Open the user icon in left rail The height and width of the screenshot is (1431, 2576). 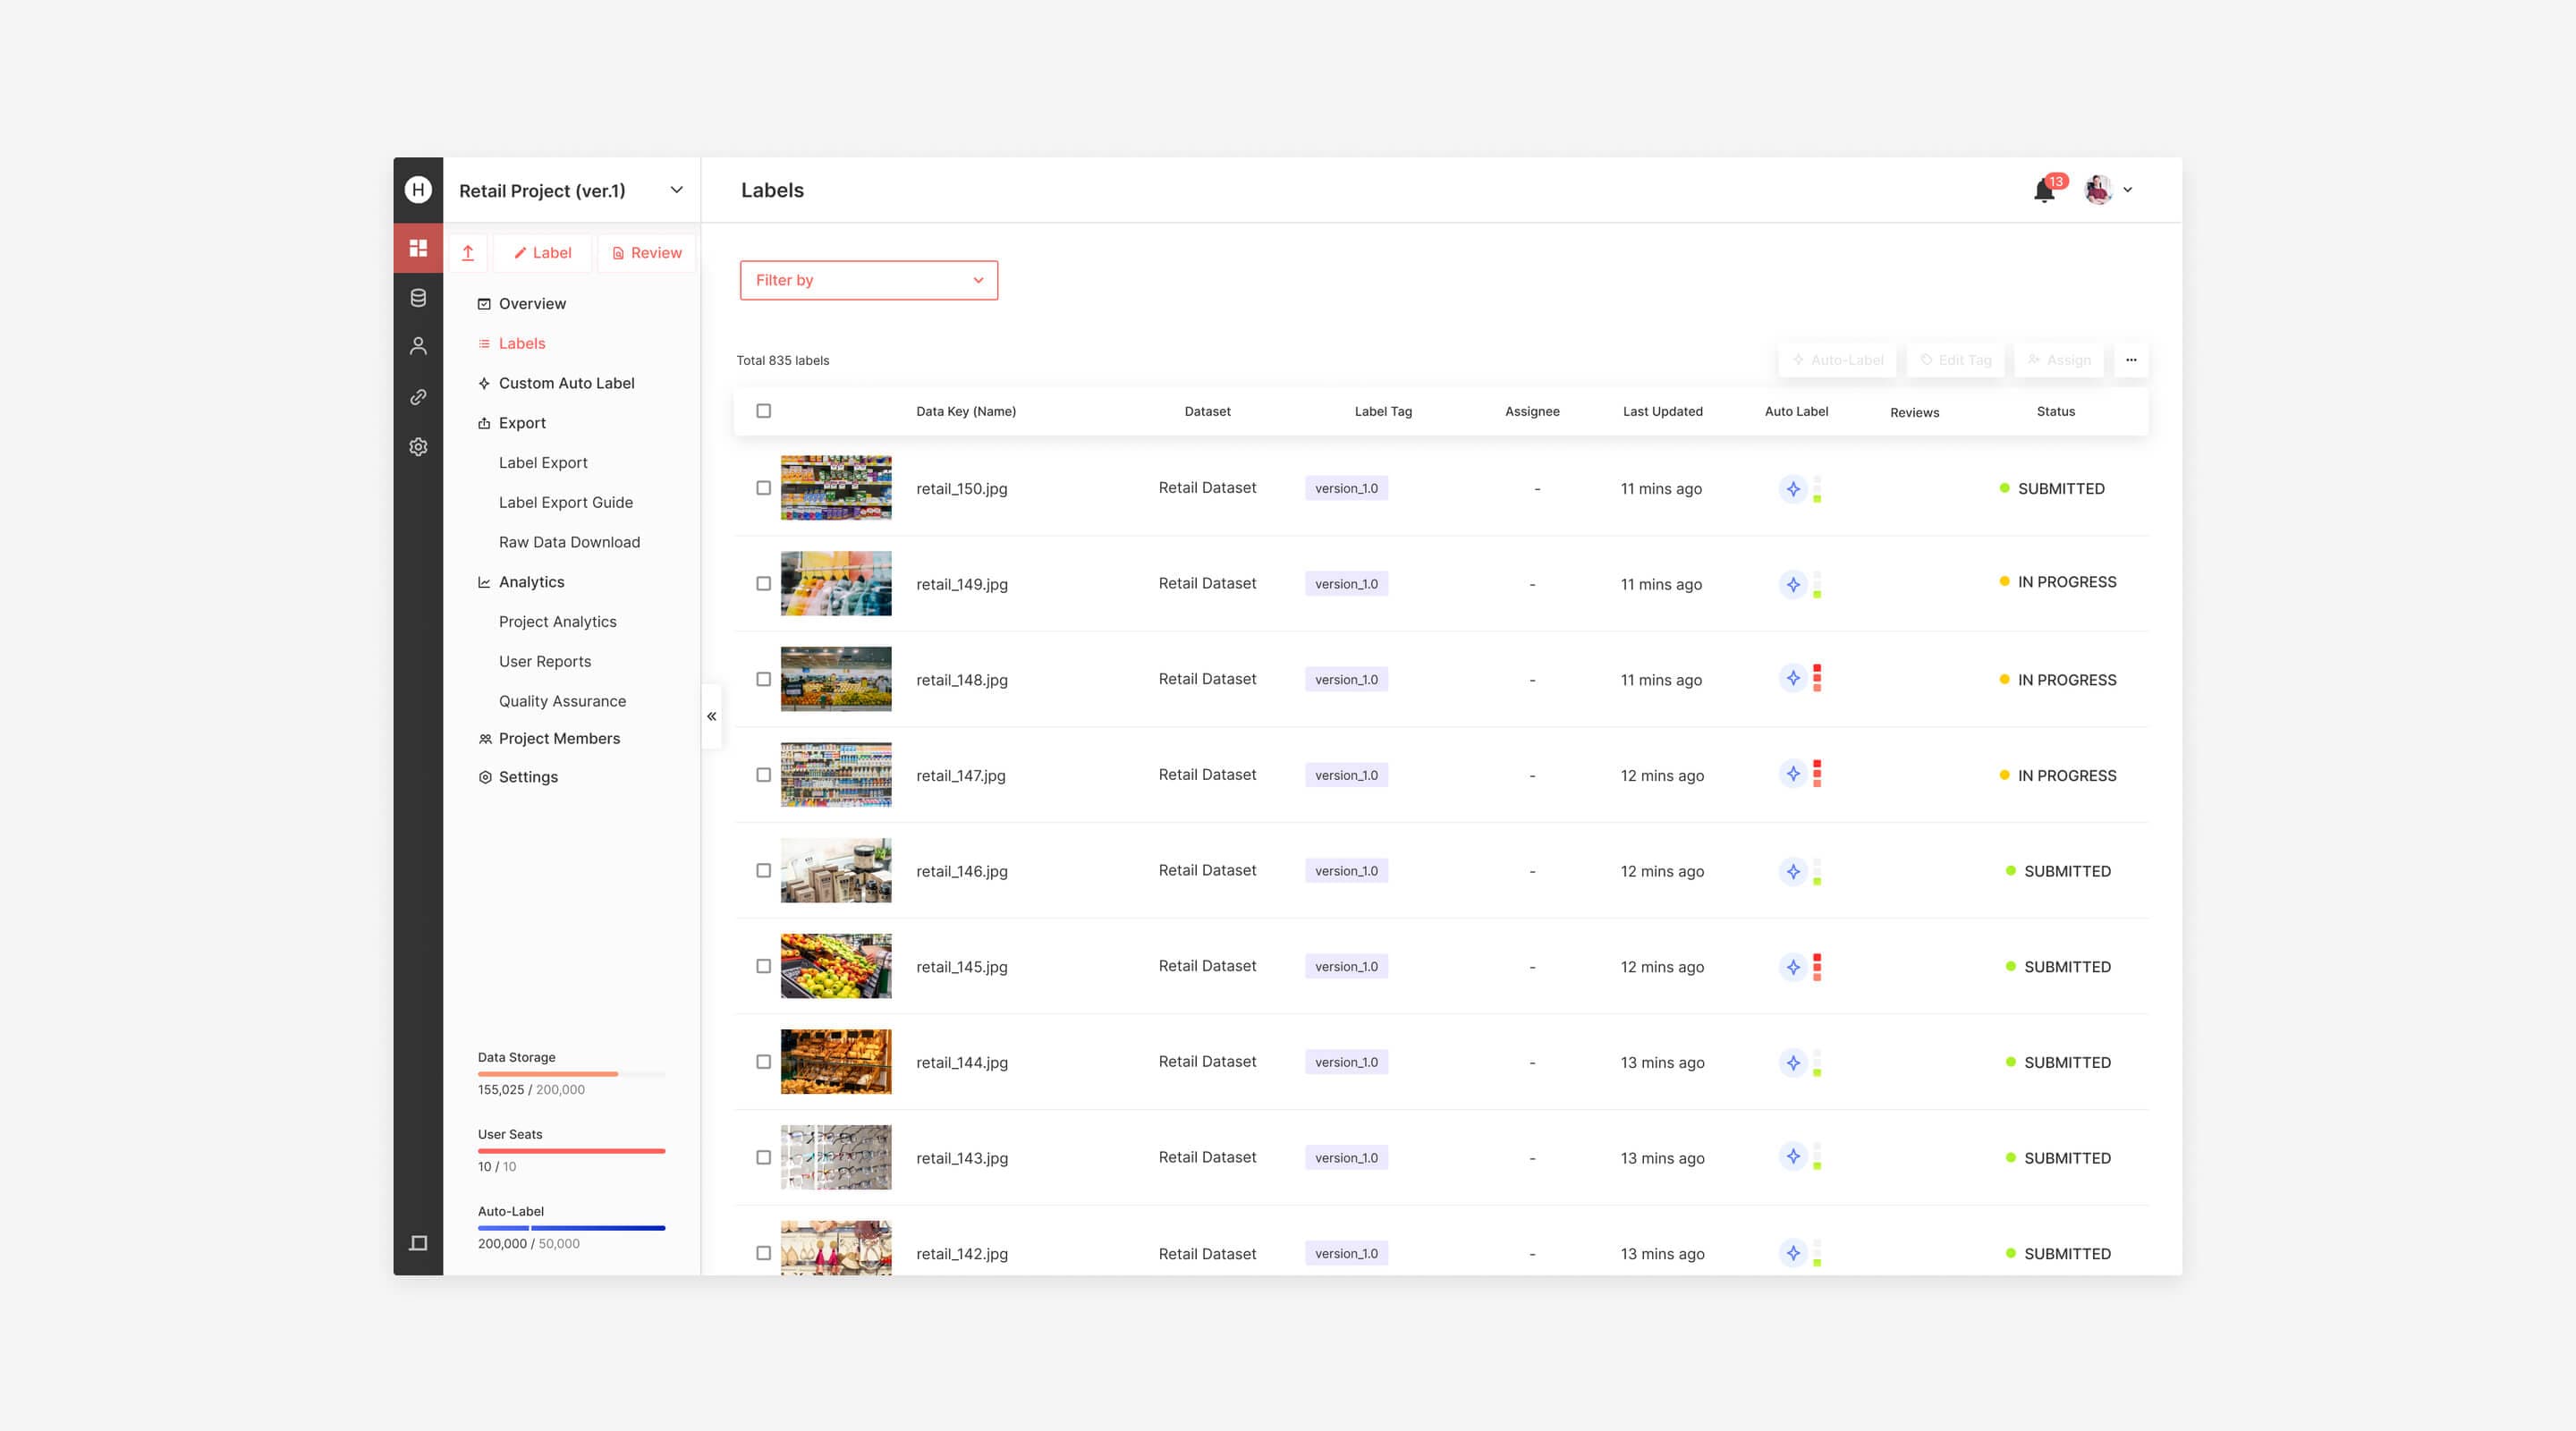click(418, 347)
